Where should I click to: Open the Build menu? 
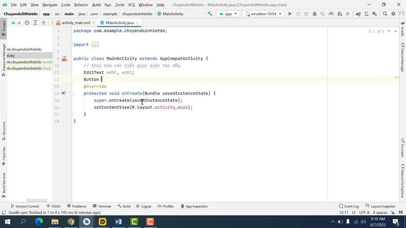[x=96, y=4]
